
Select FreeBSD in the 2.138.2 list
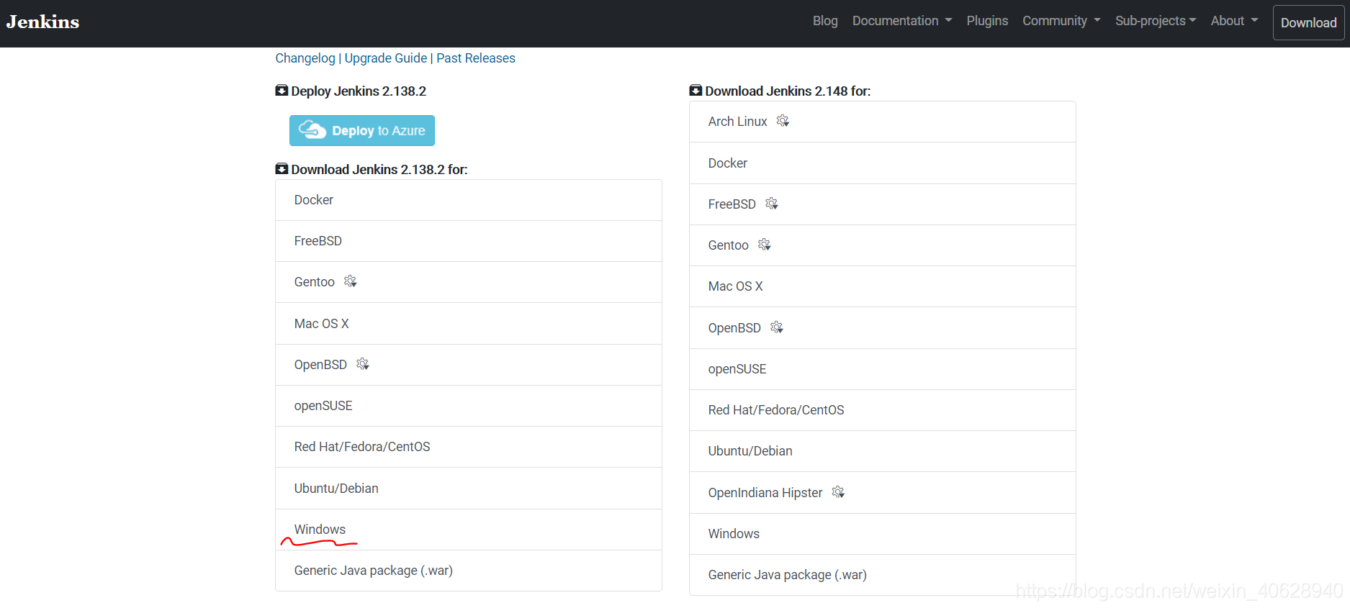[x=469, y=241]
